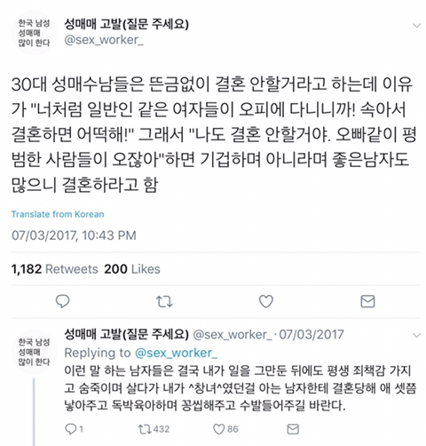Image resolution: width=426 pixels, height=446 pixels.
Task: Click the reply icon under main tweet
Action: click(62, 301)
